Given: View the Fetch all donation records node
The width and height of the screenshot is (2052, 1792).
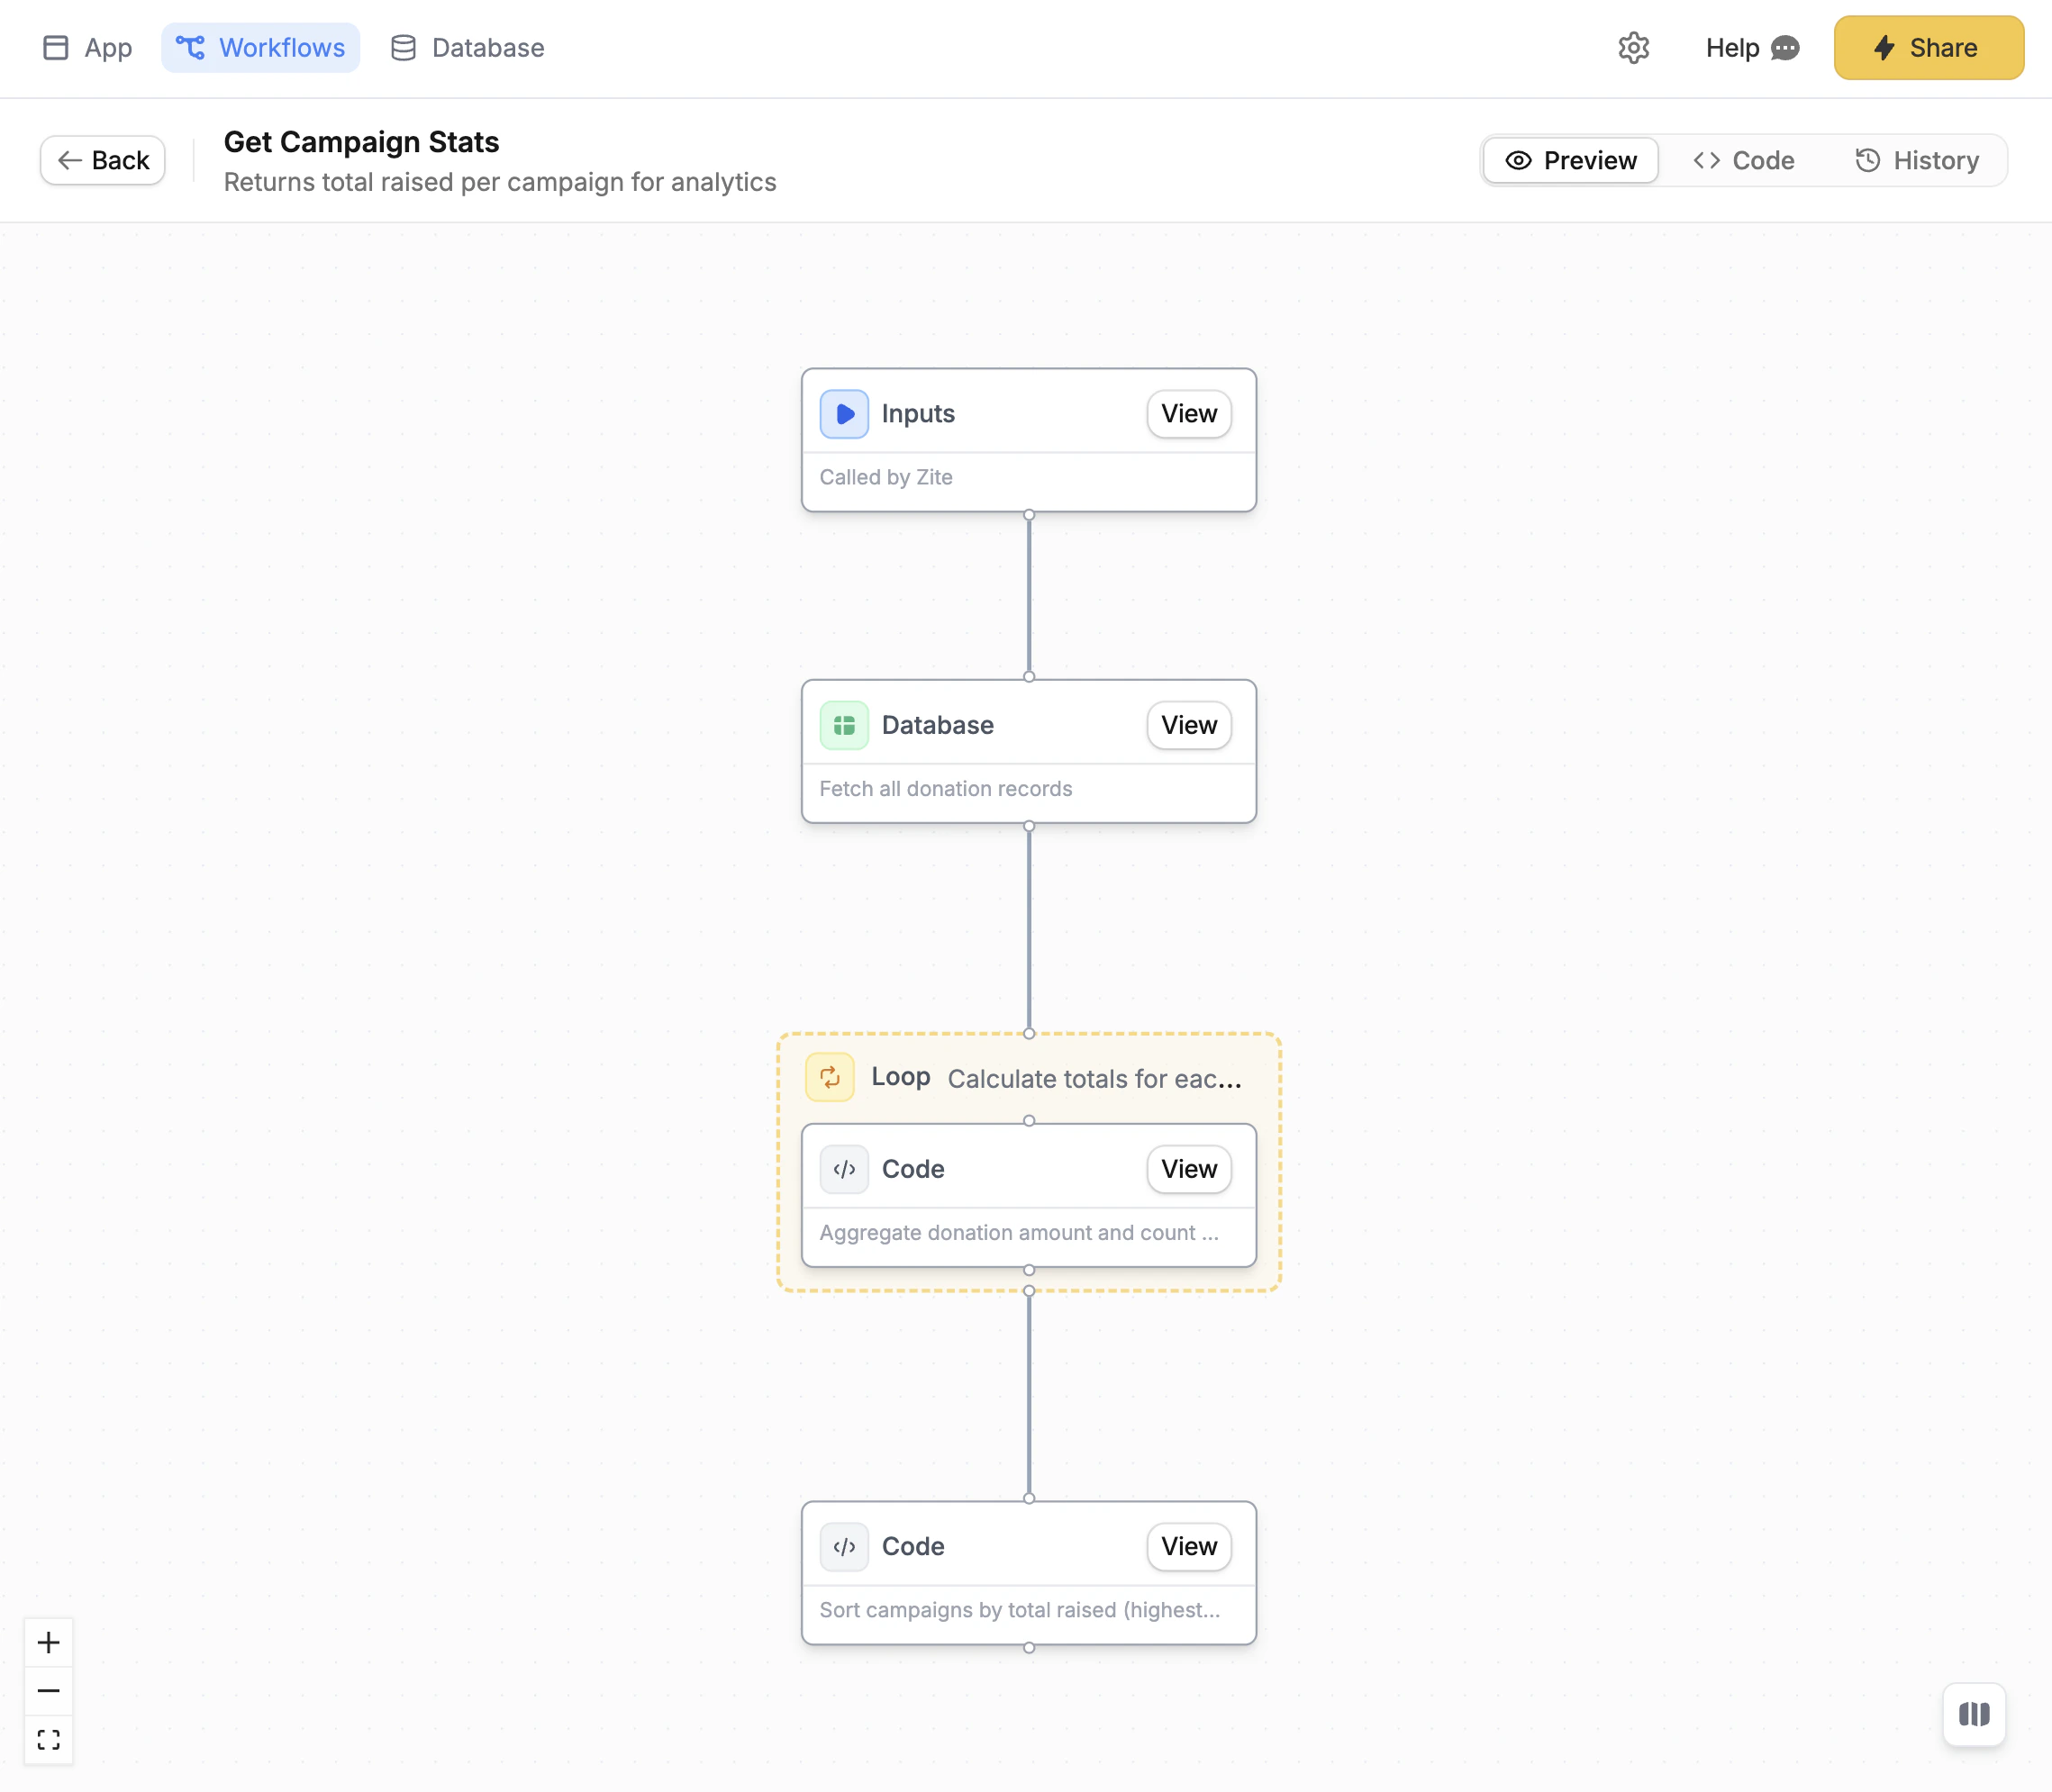Looking at the screenshot, I should (x=1187, y=725).
